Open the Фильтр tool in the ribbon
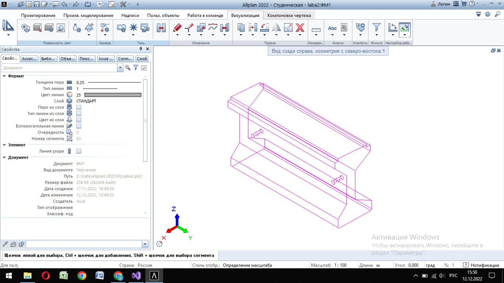 pos(376,28)
